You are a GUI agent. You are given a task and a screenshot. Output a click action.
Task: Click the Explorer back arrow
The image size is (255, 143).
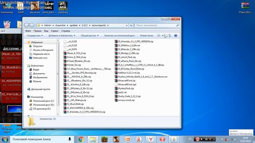click(26, 25)
